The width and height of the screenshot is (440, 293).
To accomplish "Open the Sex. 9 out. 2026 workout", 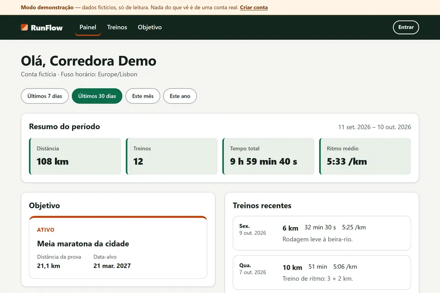I will point(322,233).
